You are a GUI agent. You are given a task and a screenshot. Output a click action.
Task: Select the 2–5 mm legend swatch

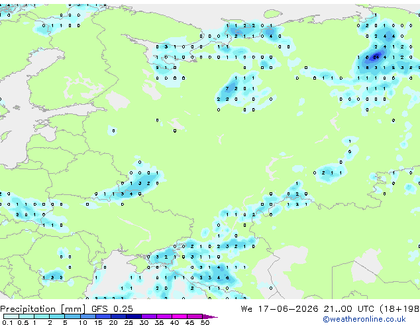[x=57, y=316]
